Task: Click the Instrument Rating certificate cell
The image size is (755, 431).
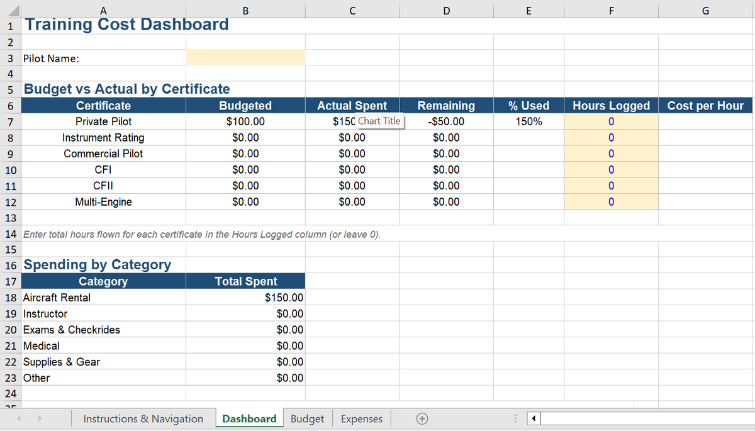Action: (x=103, y=138)
